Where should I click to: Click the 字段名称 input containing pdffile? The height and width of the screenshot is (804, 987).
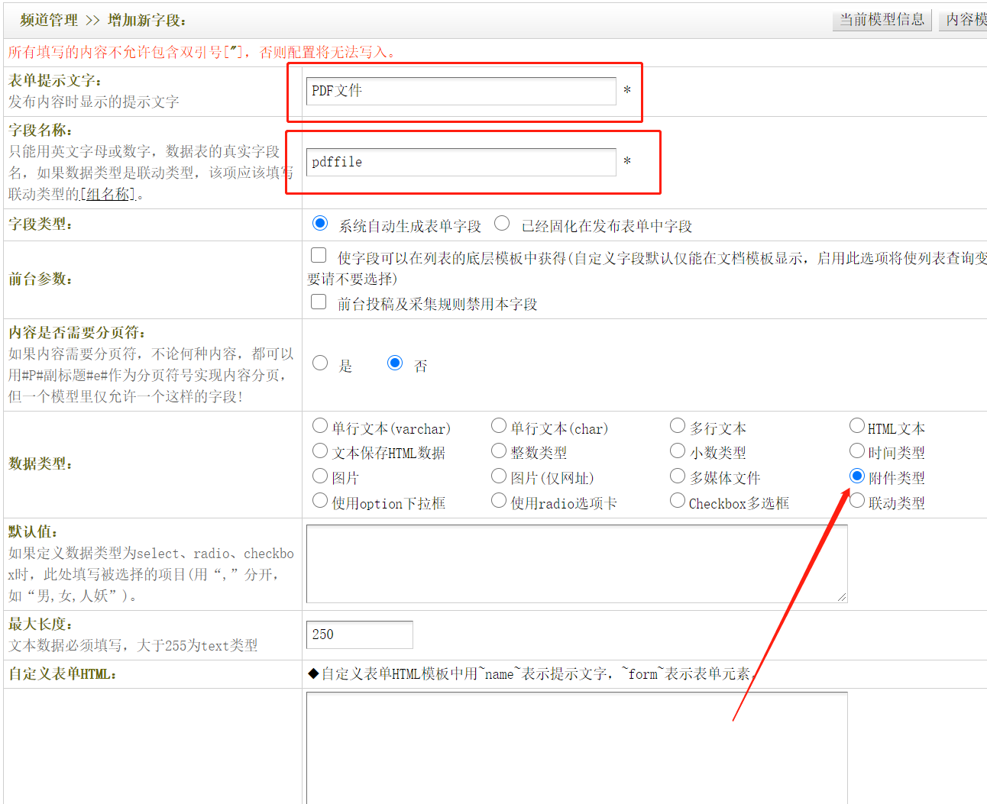point(461,162)
